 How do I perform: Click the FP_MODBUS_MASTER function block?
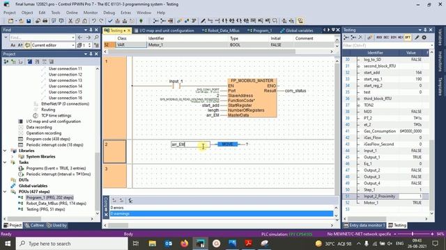tap(252, 98)
